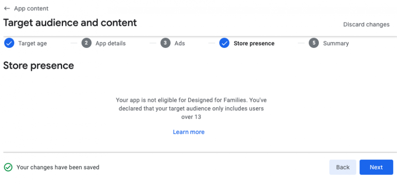Click the Designed for Families eligibility message
This screenshot has width=397, height=184.
point(191,108)
